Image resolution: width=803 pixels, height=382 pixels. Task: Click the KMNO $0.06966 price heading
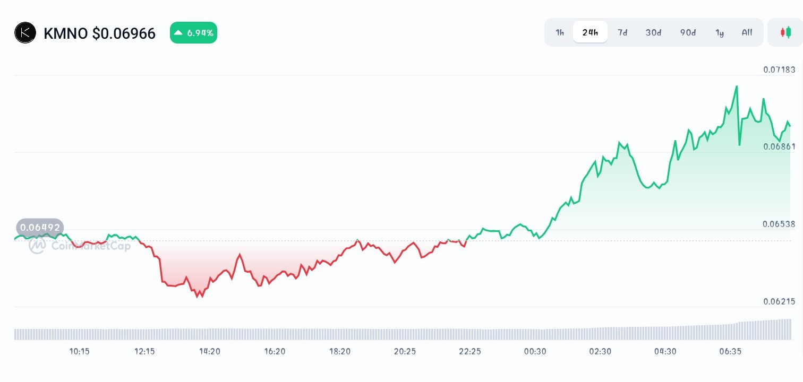coord(99,32)
